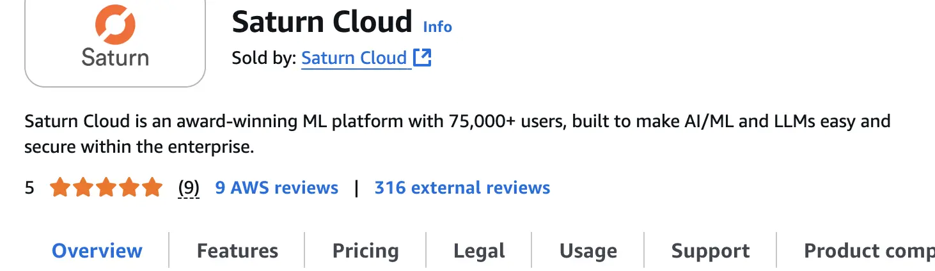Switch to the Features tab
This screenshot has height=271, width=935.
point(237,251)
